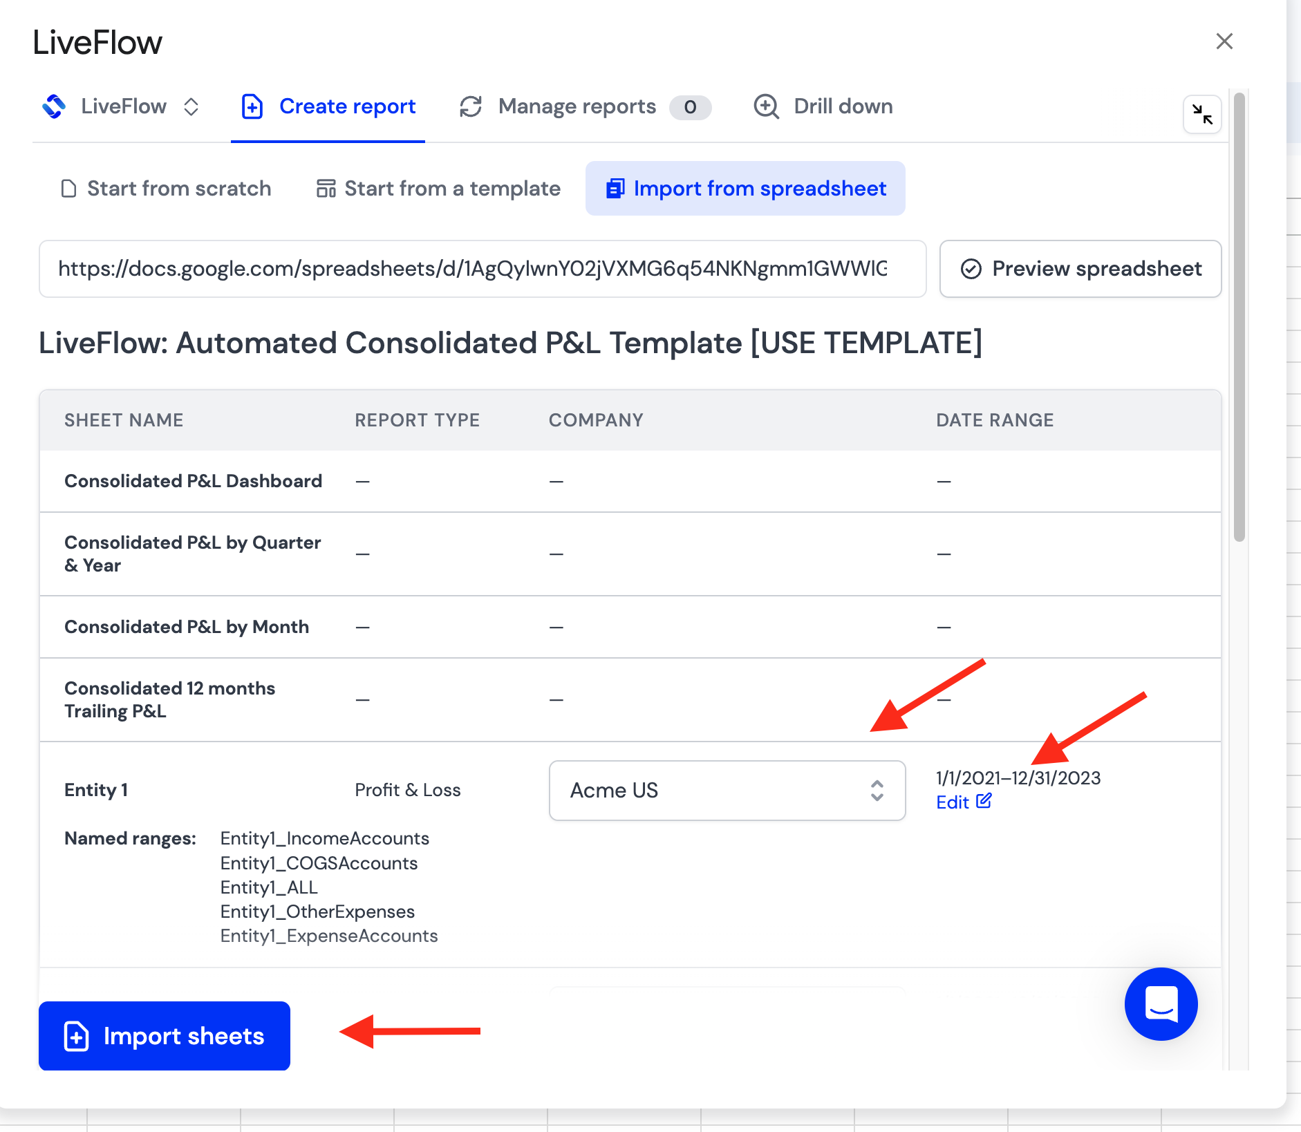This screenshot has width=1301, height=1132.
Task: Click the Edit date range link
Action: (964, 802)
